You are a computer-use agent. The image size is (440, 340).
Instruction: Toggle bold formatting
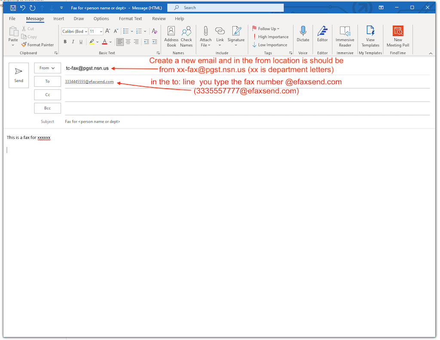pyautogui.click(x=65, y=42)
